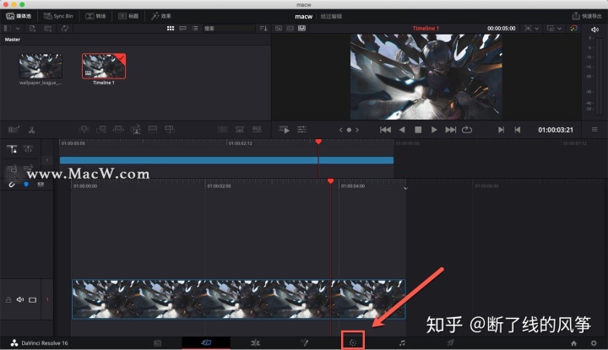Mute audio with the speaker icon
Viewport: 608px width, 350px height.
coord(594,30)
